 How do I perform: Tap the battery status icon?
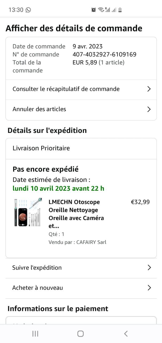point(120,10)
